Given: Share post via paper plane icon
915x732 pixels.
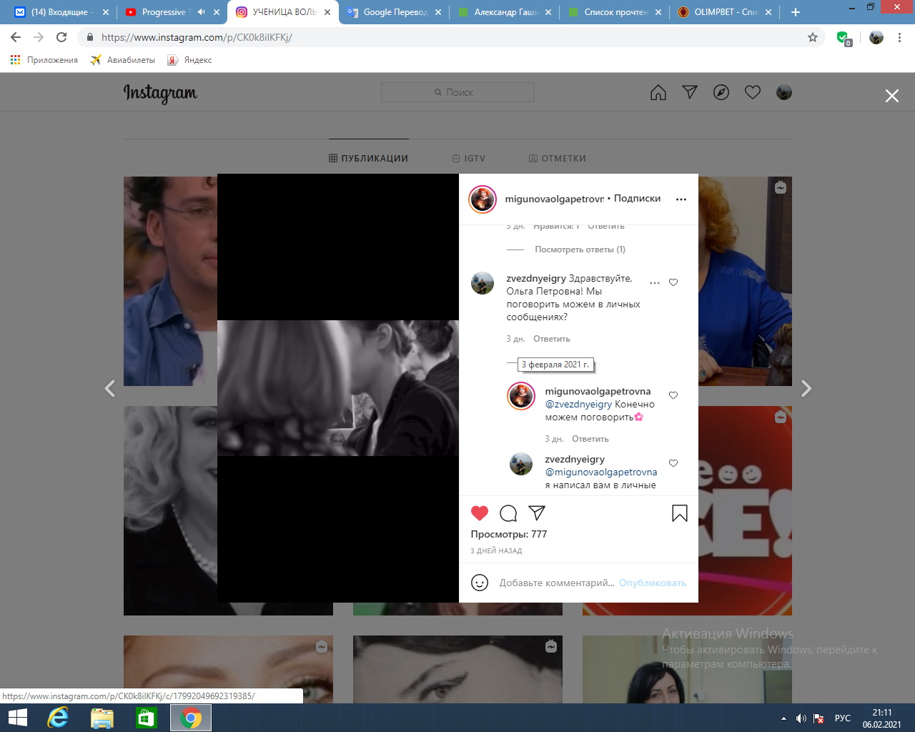Looking at the screenshot, I should (x=537, y=513).
